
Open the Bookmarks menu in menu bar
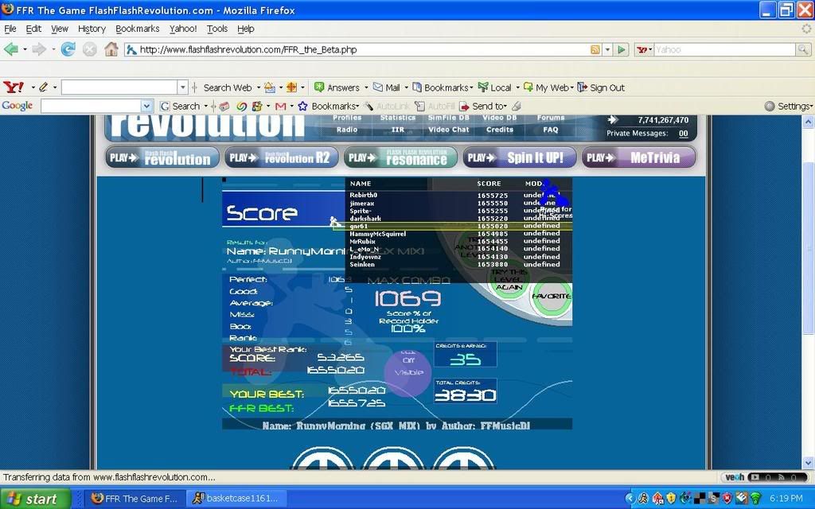pos(137,29)
